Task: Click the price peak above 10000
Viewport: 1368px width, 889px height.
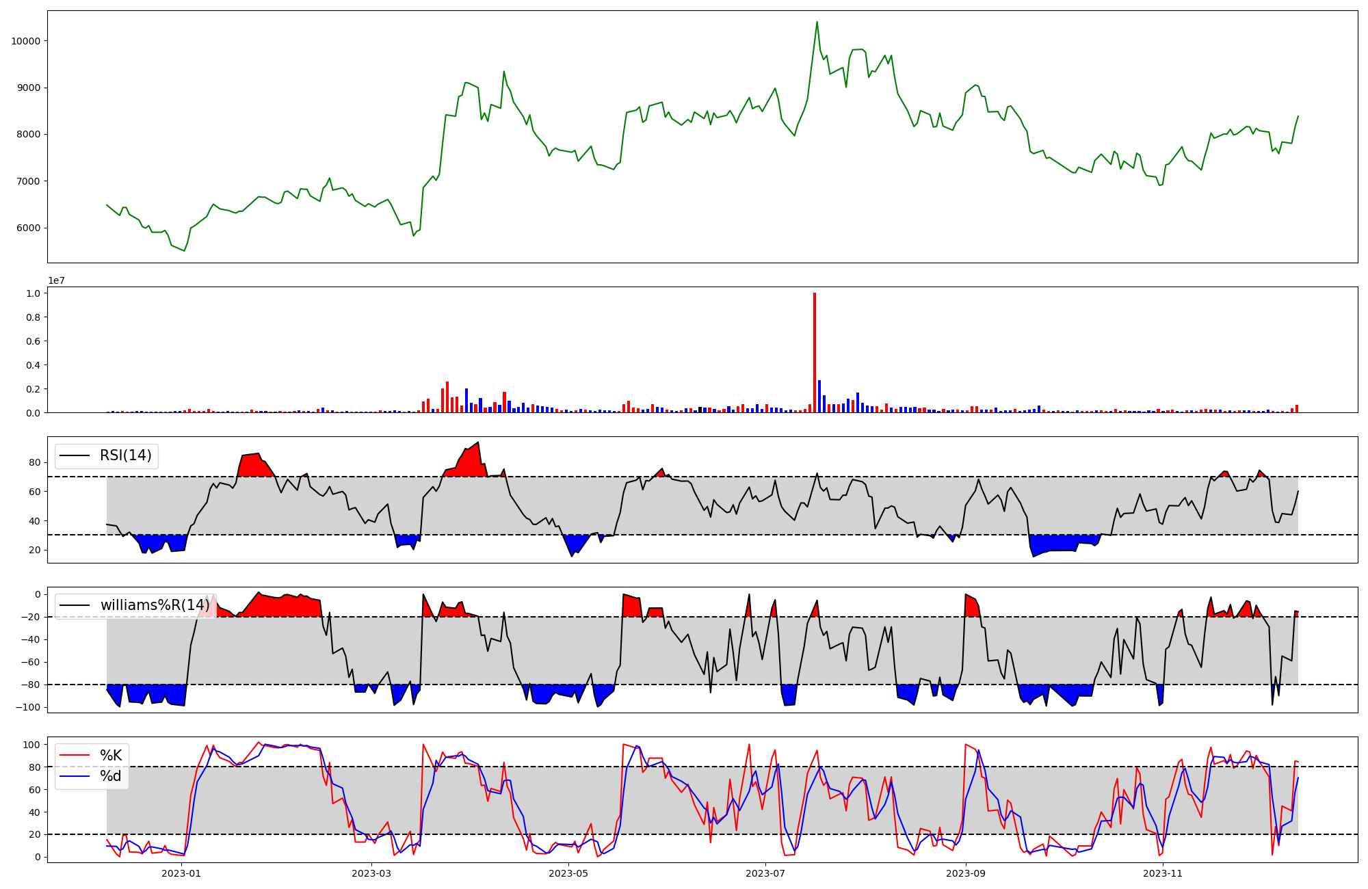Action: [x=817, y=22]
